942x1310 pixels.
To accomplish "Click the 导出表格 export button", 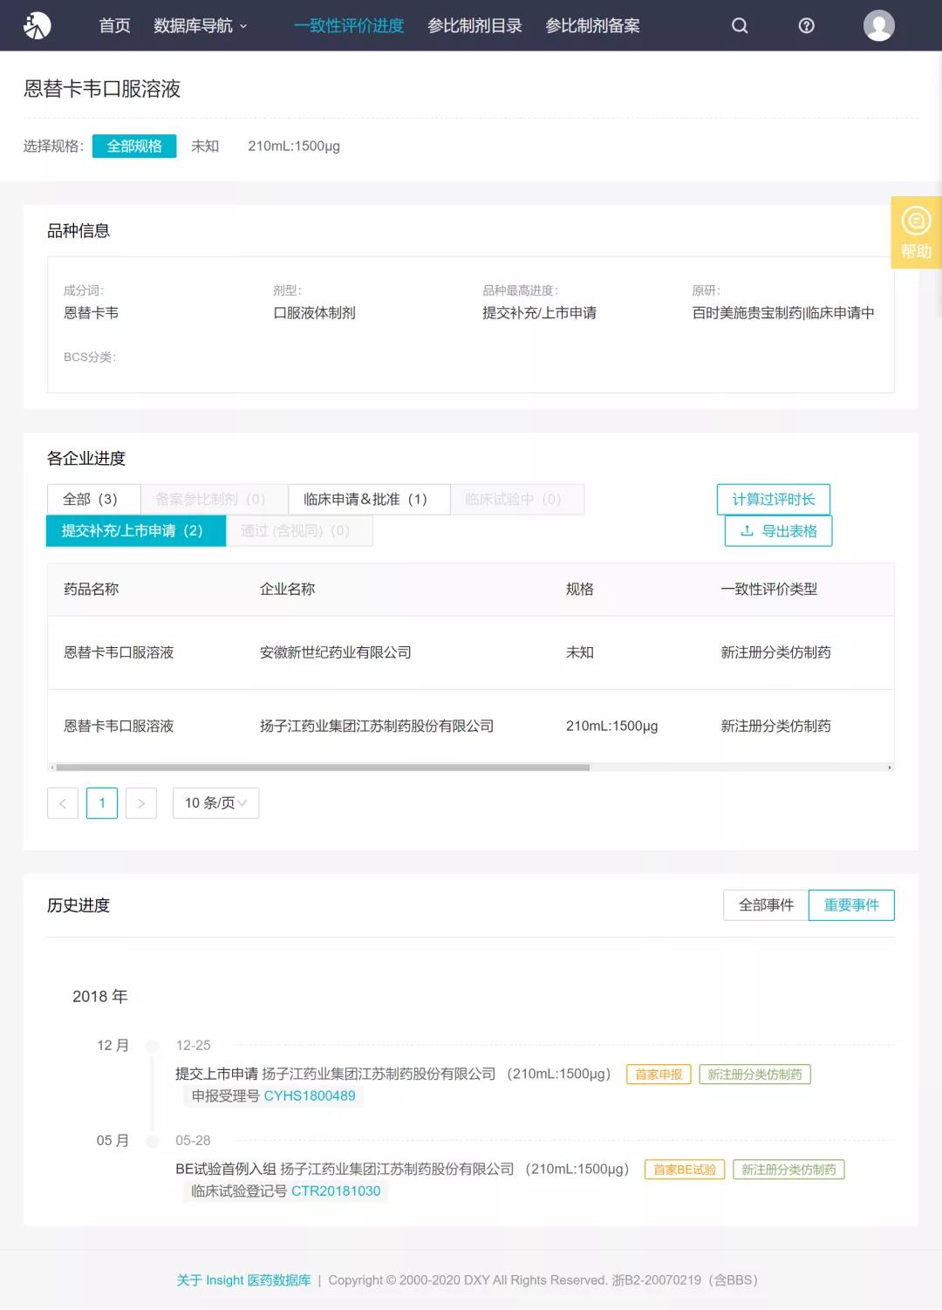I will coord(778,531).
